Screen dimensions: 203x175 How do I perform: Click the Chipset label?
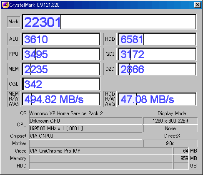(x=18, y=136)
